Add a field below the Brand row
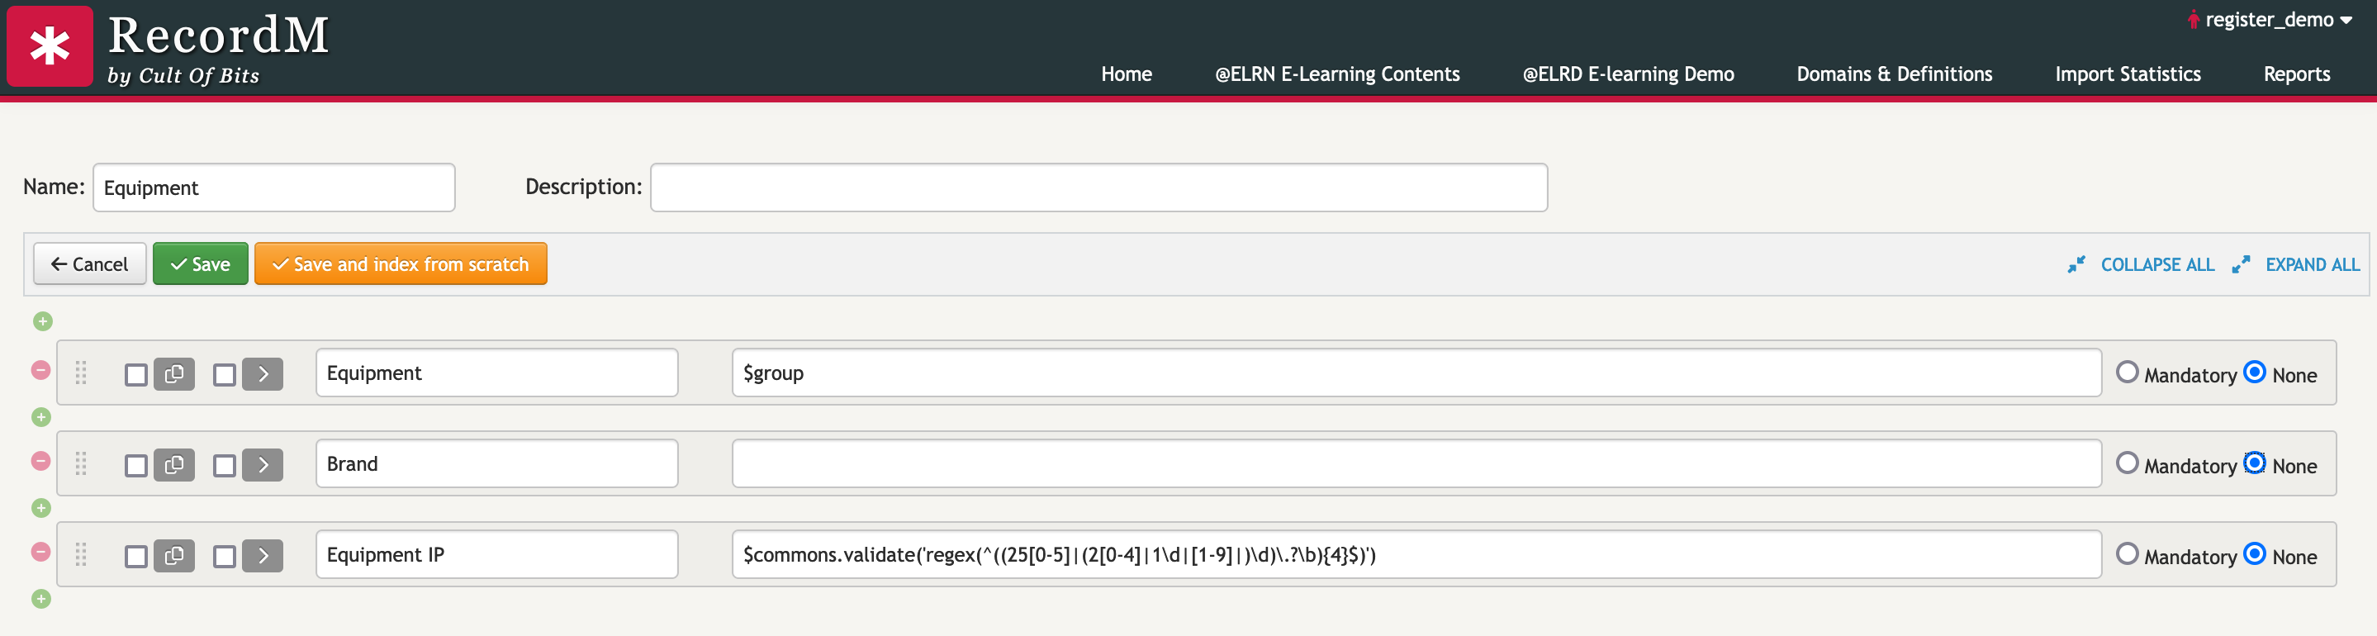 click(x=40, y=508)
